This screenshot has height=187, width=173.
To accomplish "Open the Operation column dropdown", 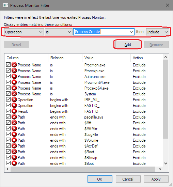I will point(24,32).
